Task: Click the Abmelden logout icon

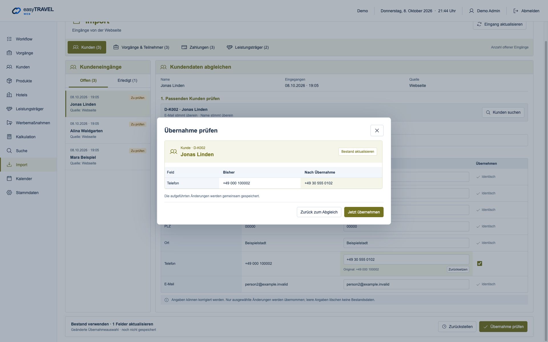Action: (x=516, y=11)
